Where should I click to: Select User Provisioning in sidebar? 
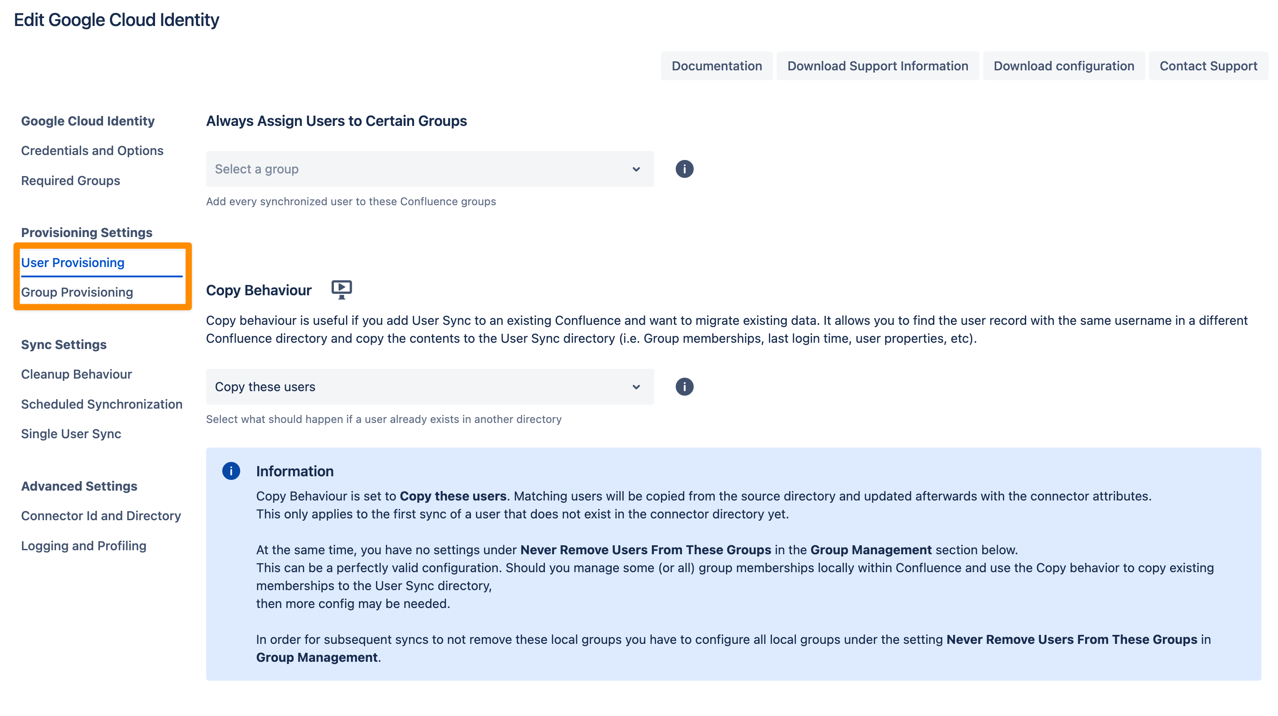(73, 263)
